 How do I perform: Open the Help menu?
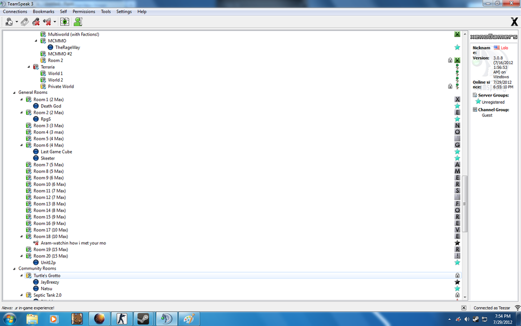tap(142, 11)
